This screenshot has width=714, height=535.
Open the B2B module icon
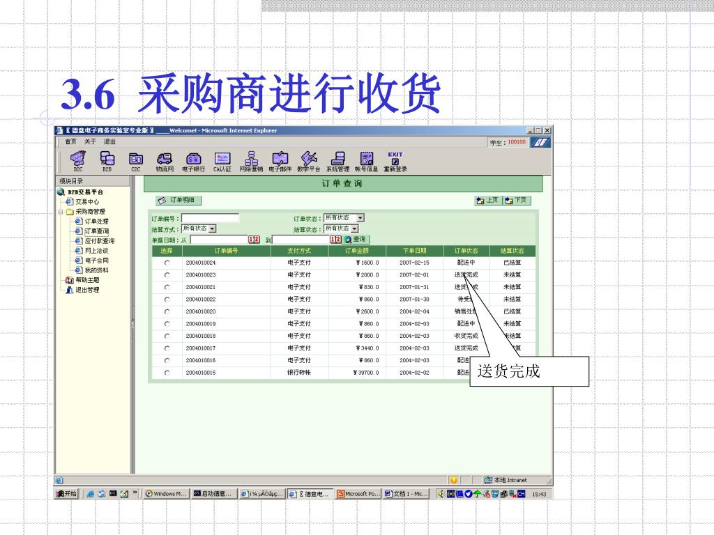point(107,161)
